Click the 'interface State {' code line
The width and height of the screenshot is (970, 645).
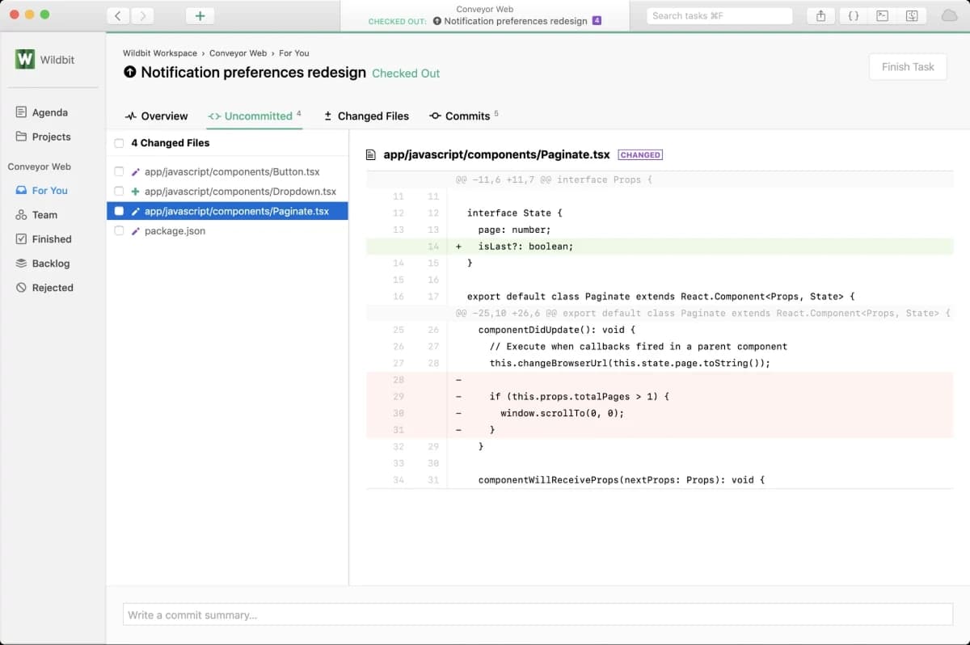pyautogui.click(x=514, y=213)
